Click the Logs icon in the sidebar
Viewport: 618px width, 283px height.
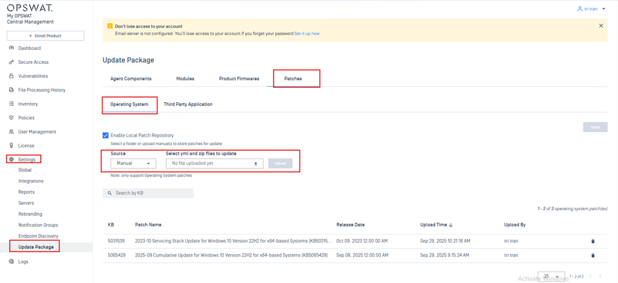click(11, 261)
